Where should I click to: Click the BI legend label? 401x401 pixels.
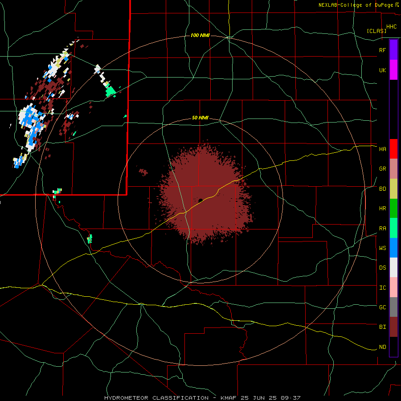pyautogui.click(x=382, y=327)
